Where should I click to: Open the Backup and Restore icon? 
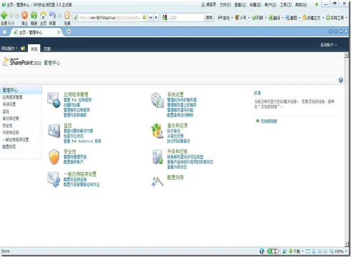pos(157,131)
